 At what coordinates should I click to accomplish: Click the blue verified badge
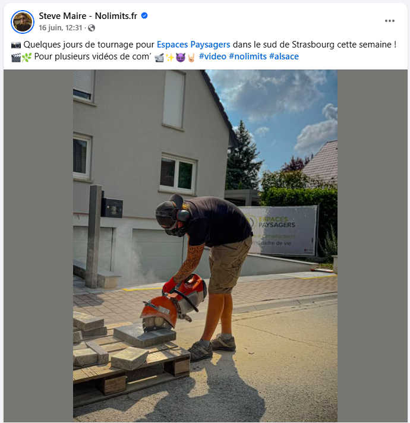tap(144, 15)
